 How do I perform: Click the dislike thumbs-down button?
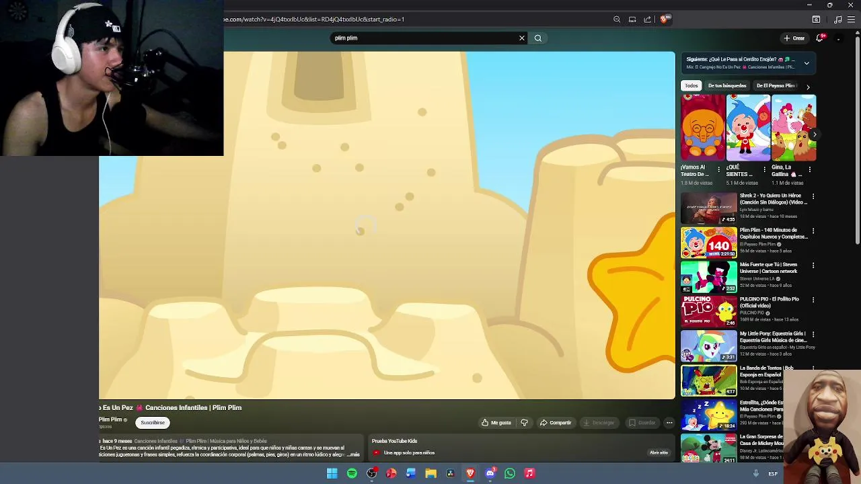tap(524, 423)
